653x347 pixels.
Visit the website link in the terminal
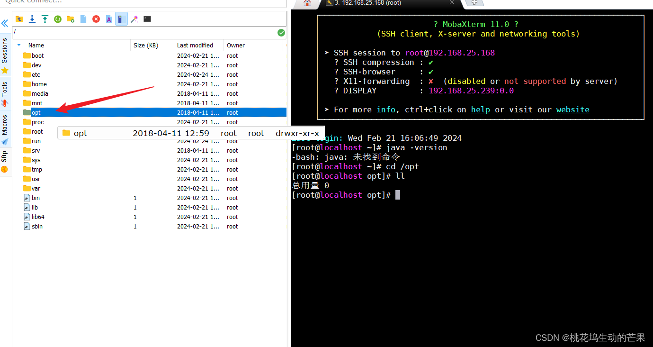click(x=572, y=110)
